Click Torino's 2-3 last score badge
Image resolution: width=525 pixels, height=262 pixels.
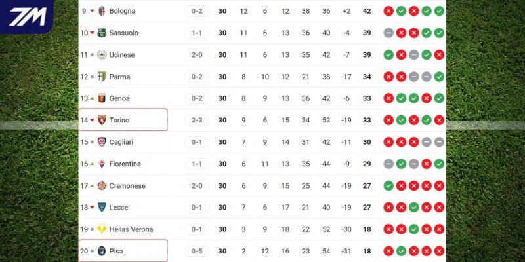[196, 121]
